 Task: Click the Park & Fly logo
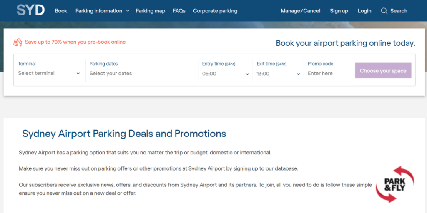click(x=395, y=184)
